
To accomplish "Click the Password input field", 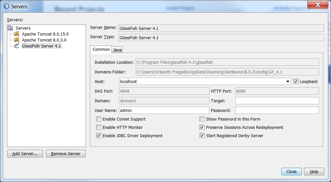I will pos(277,111).
